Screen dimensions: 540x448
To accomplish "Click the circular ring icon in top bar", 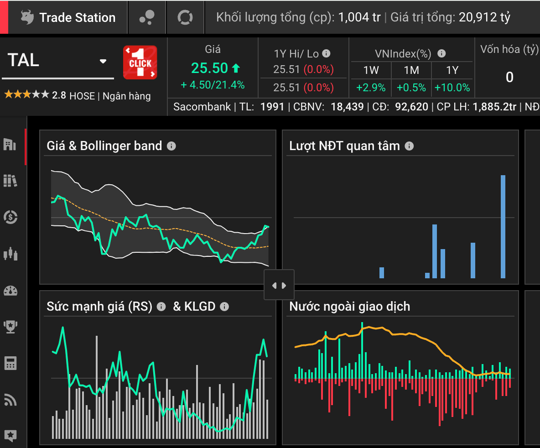I will click(x=185, y=18).
